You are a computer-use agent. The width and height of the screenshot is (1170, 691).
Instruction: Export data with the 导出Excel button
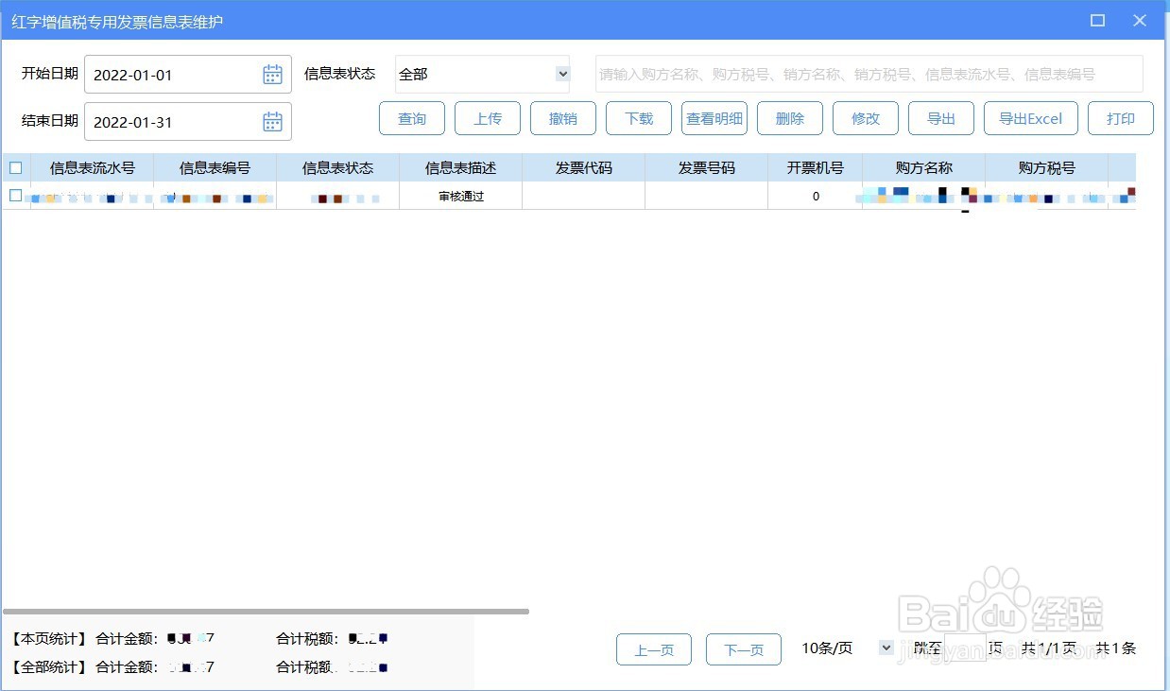(x=1030, y=118)
